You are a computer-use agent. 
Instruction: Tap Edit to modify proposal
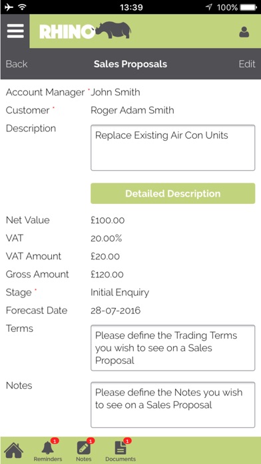(247, 64)
